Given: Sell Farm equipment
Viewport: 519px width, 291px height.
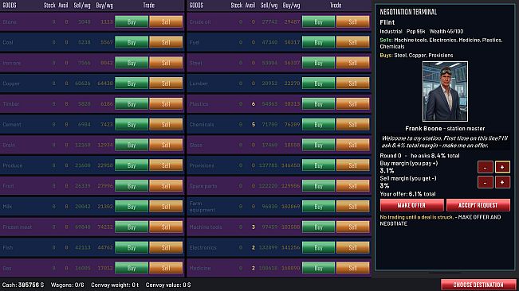Looking at the screenshot, I should (x=353, y=206).
